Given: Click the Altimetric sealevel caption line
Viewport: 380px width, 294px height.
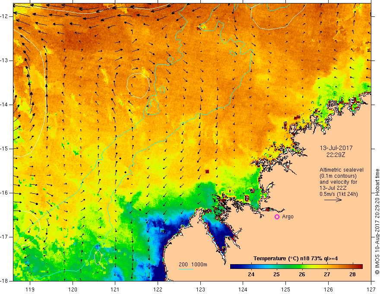Looking at the screenshot, I should point(342,170).
